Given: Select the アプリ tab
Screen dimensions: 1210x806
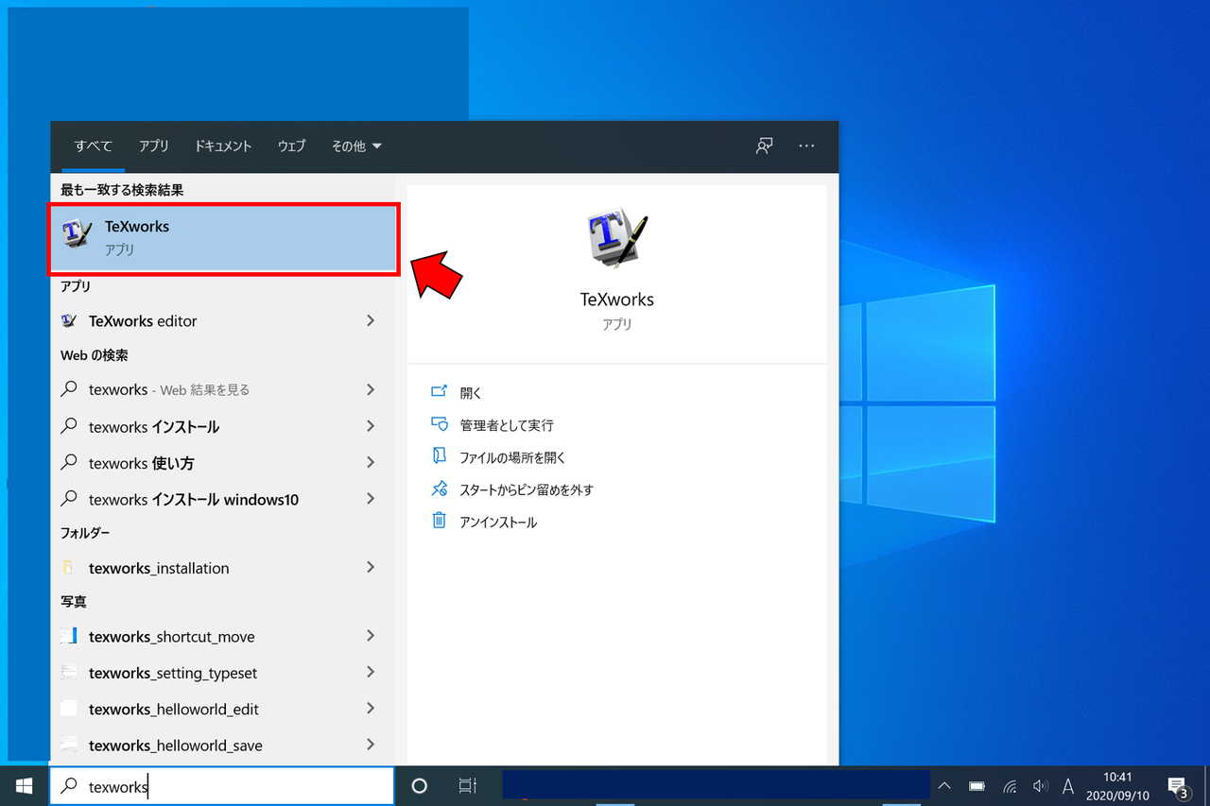Looking at the screenshot, I should pyautogui.click(x=153, y=146).
